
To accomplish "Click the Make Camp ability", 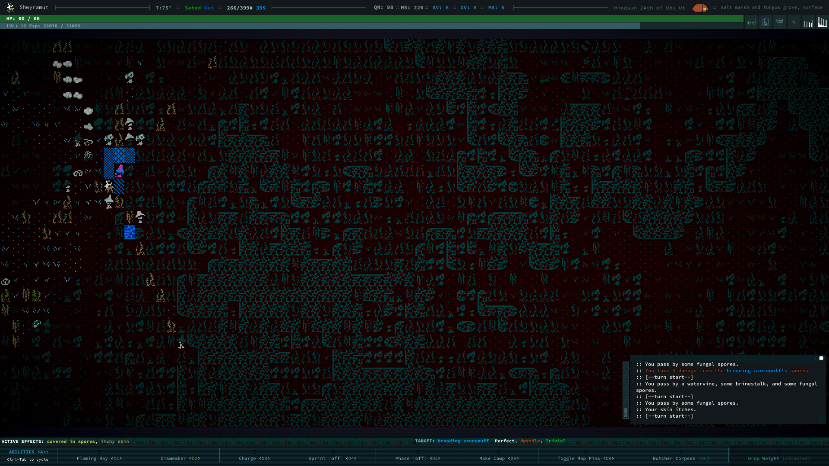I will coord(499,458).
